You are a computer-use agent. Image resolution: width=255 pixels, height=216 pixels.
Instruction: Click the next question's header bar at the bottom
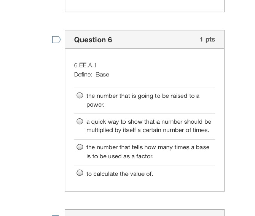(145, 213)
